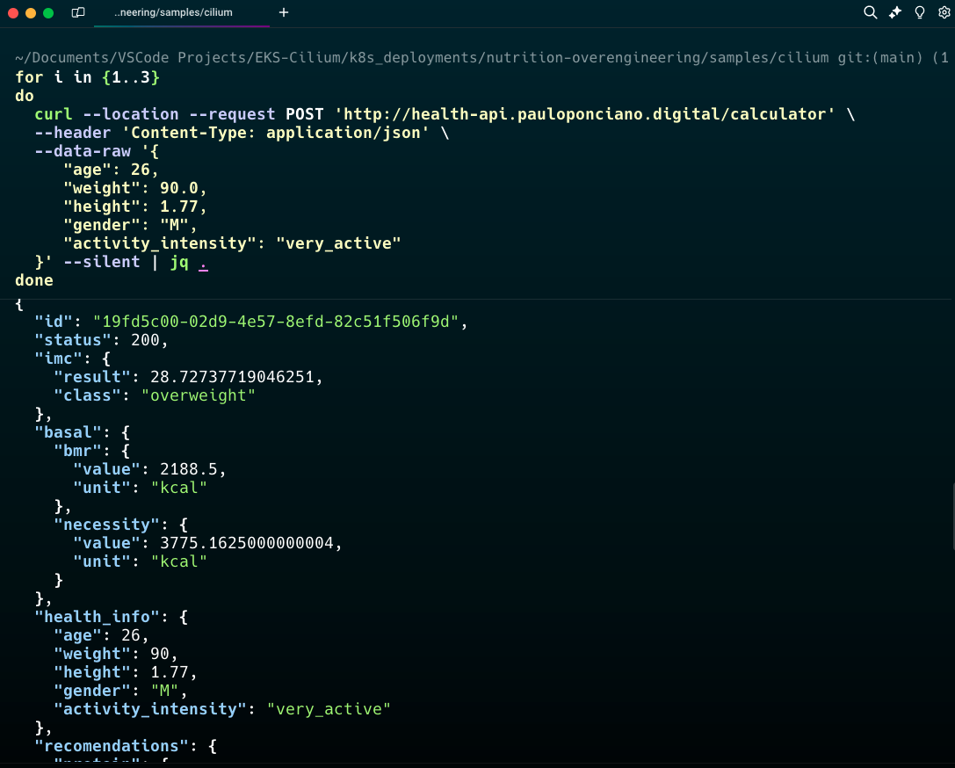The image size is (955, 768).
Task: Minimize window with yellow button
Action: (31, 13)
